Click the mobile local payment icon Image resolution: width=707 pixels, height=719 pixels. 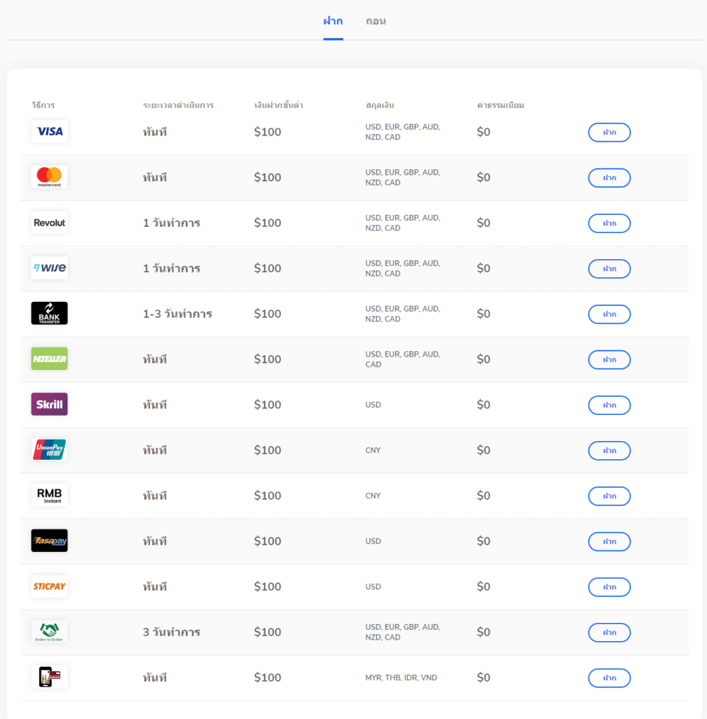49,678
